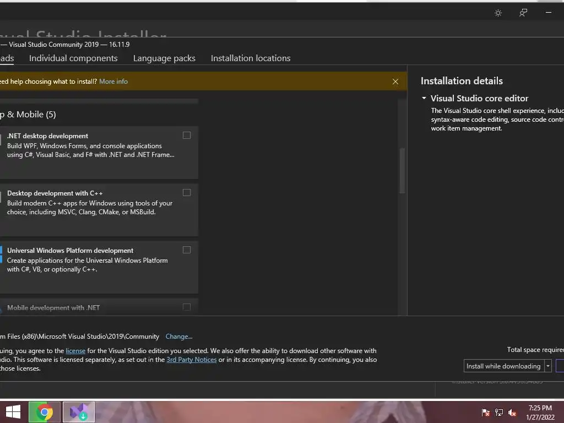564x423 pixels.
Task: Click the Action Center flag tray icon
Action: 486,412
